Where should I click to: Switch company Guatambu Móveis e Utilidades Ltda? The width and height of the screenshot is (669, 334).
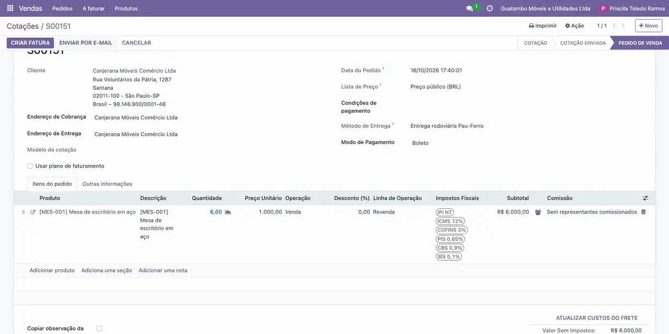tap(545, 8)
